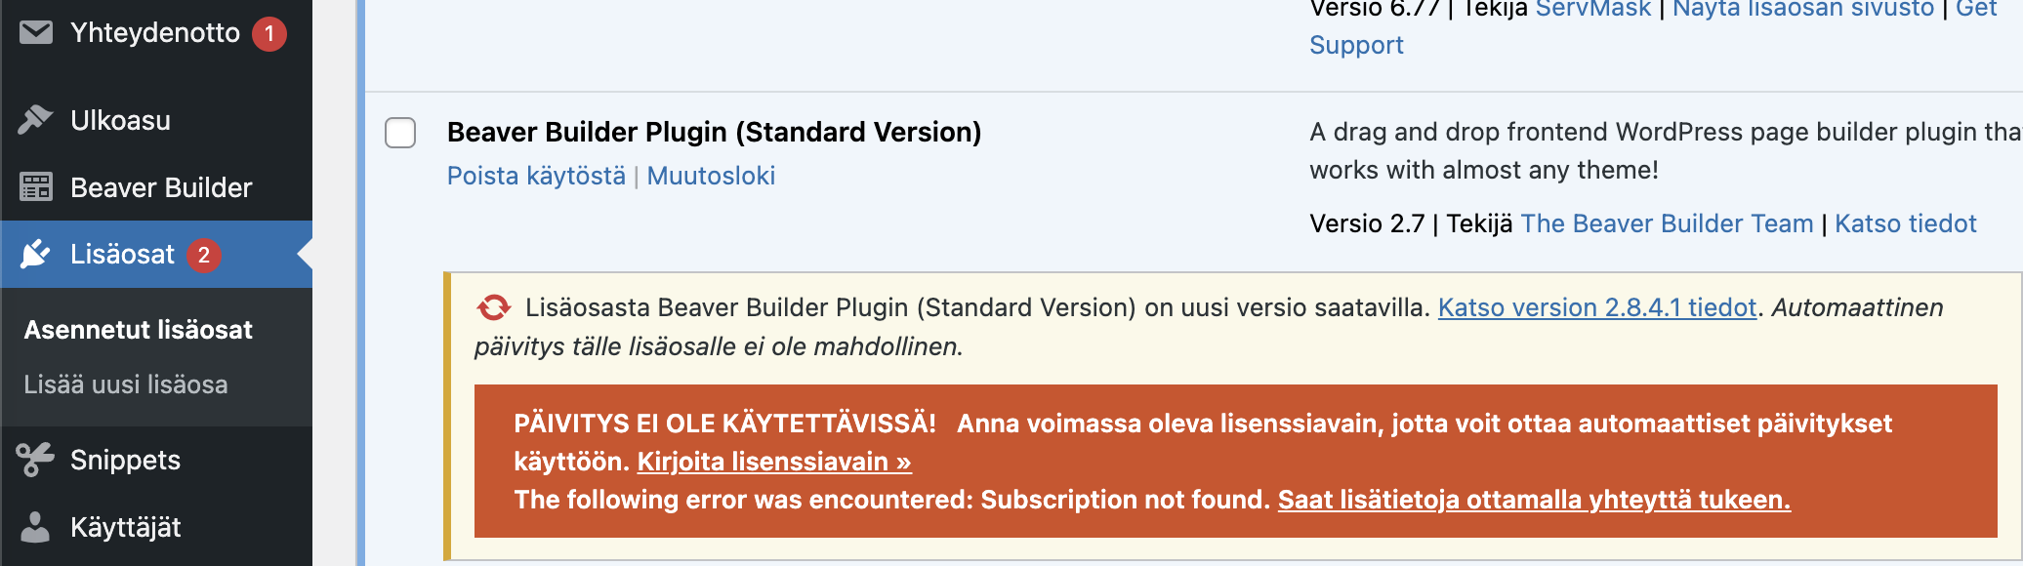
Task: Open Asennetut lisäosat in the sidebar
Action: pos(137,330)
